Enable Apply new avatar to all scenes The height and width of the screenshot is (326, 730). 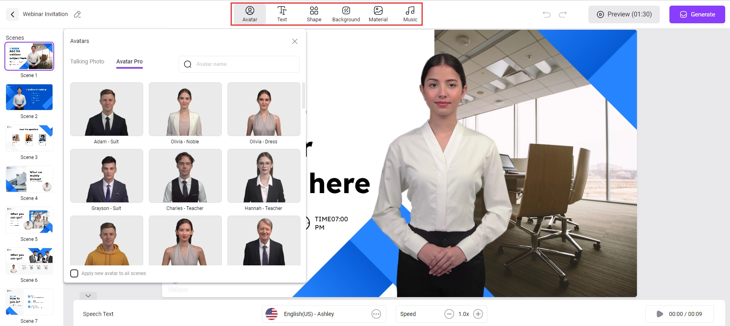point(74,273)
